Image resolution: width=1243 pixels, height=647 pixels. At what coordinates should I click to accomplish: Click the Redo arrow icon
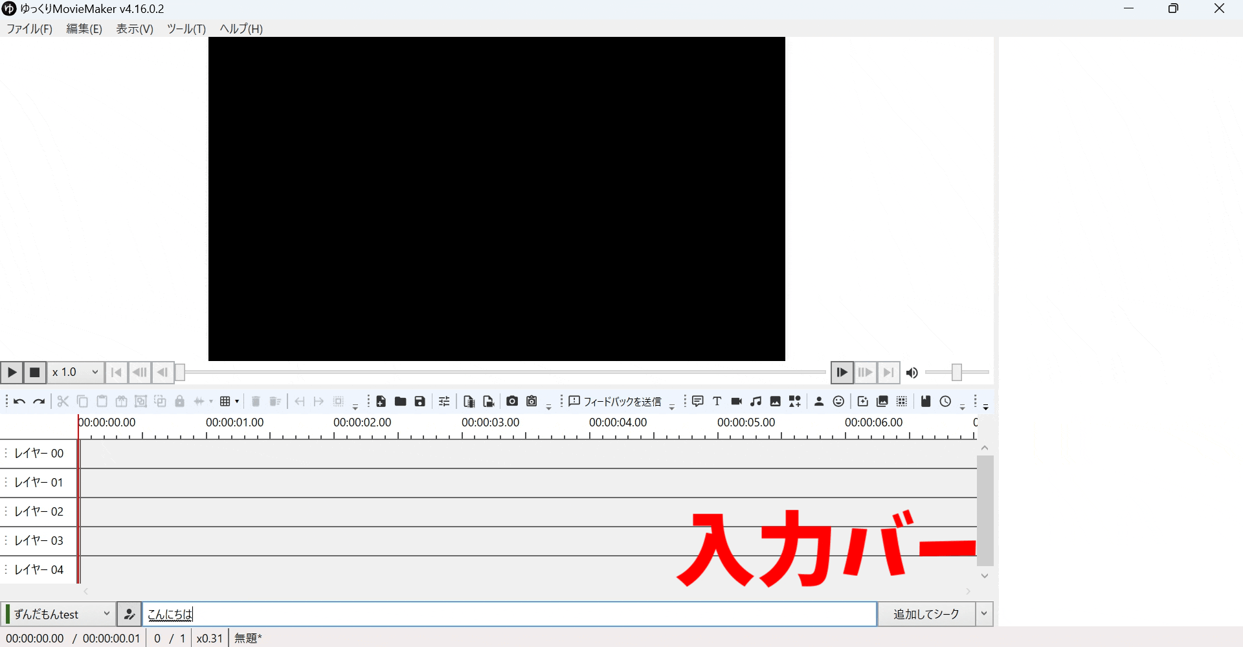[39, 402]
